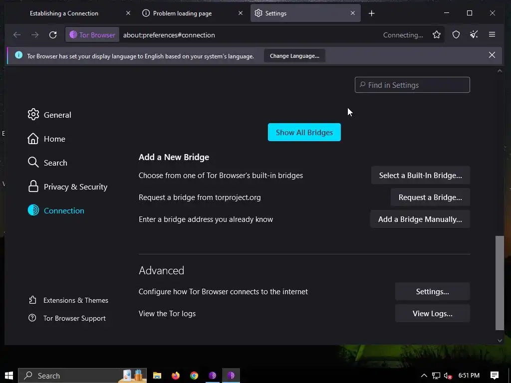Close the Establishing a Connection tab
The image size is (511, 383).
tap(128, 13)
